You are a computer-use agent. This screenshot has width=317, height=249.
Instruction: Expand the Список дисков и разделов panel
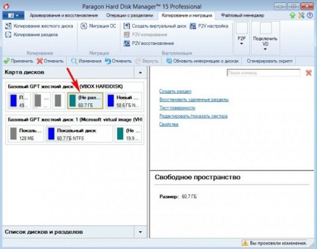140,232
